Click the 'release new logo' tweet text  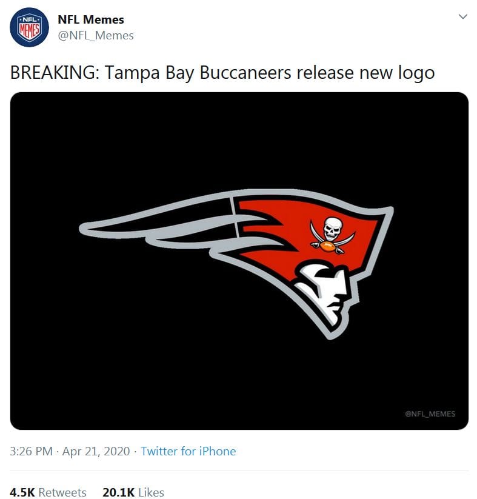tap(365, 73)
